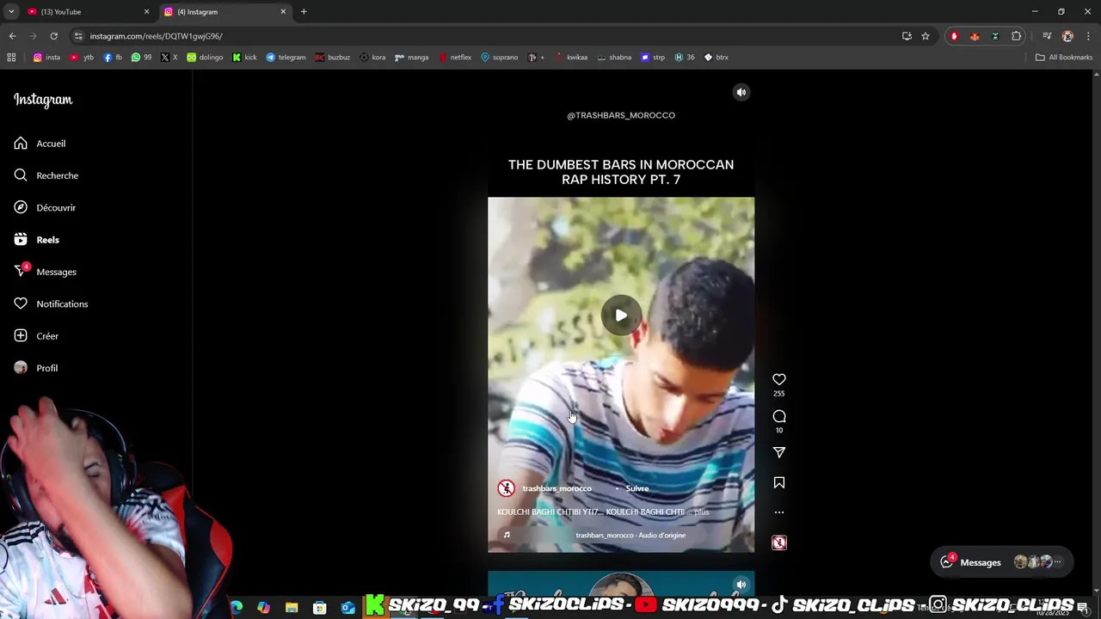The image size is (1101, 619).
Task: Open Chrome three-dot menu
Action: (1088, 36)
